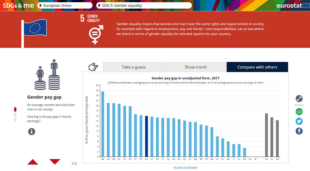This screenshot has width=310, height=171.
Task: Switch to the Show trend tab
Action: 195,67
